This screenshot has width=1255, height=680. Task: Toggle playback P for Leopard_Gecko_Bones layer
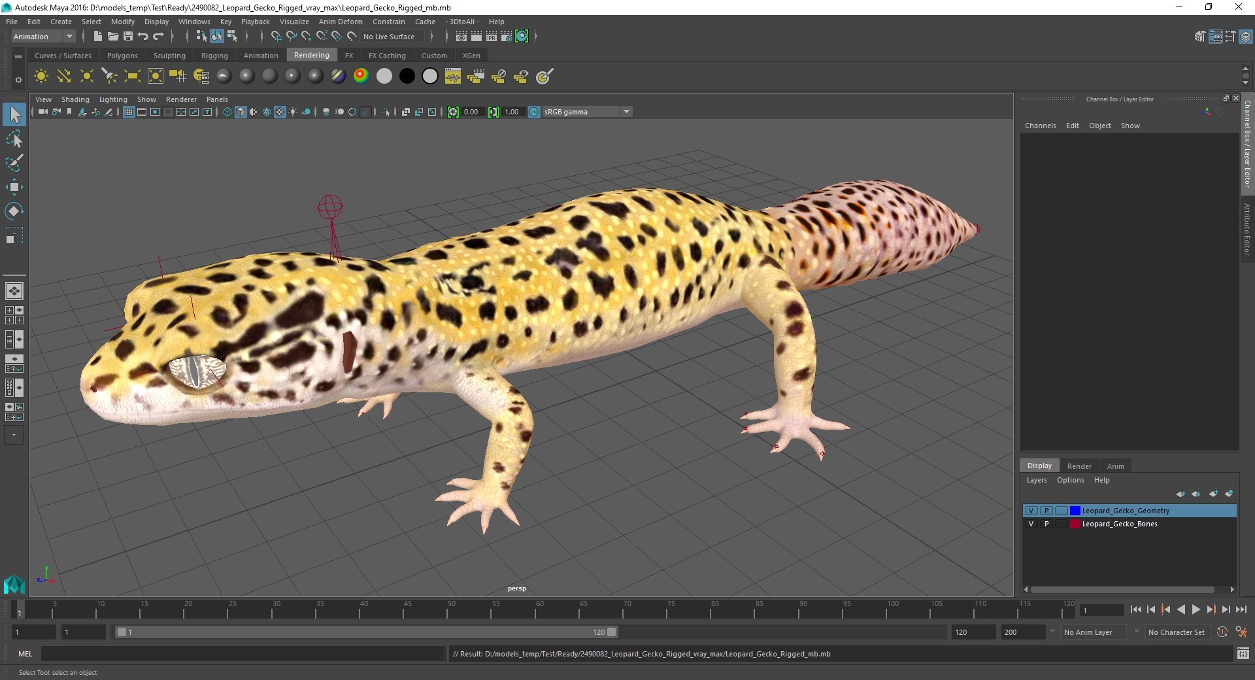coord(1046,524)
